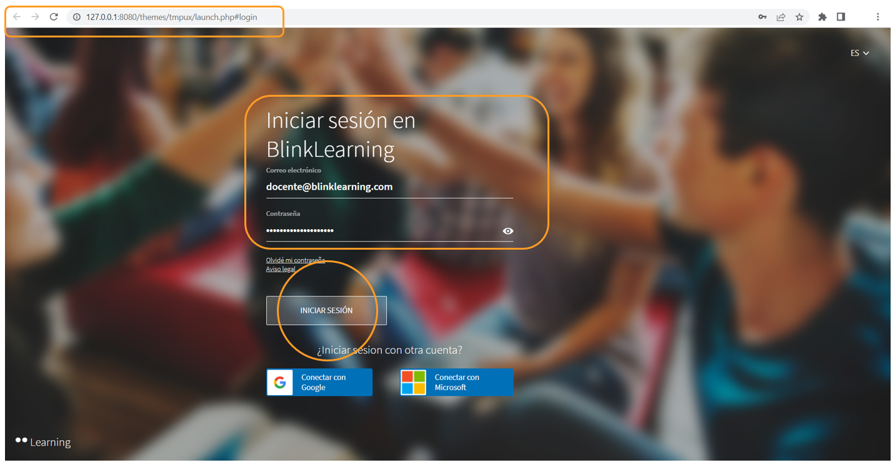Open the browser side panel icon
Viewport: 895px width, 465px height.
[x=841, y=17]
